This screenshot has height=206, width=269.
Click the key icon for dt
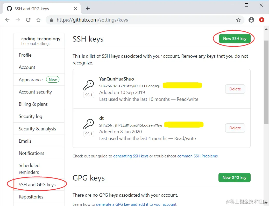[89, 124]
